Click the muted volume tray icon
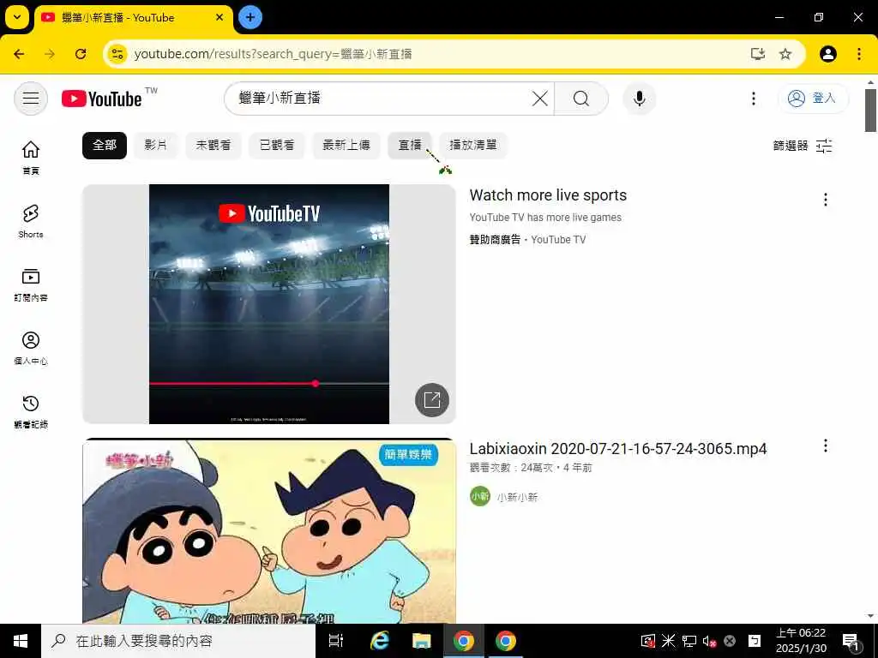Viewport: 878px width, 658px height. 709,641
